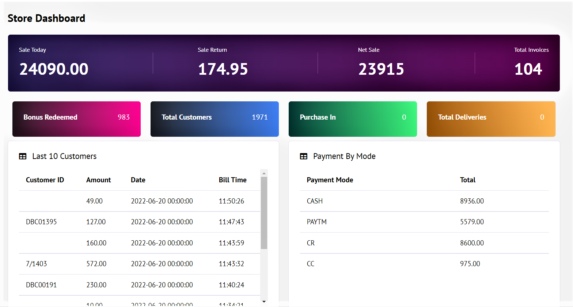Click the CASH total 8936.00

[x=472, y=201]
